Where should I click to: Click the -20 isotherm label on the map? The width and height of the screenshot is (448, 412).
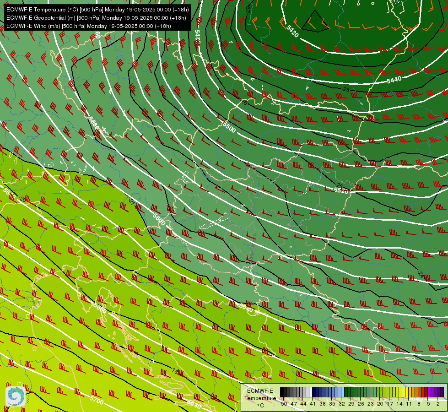click(x=22, y=199)
